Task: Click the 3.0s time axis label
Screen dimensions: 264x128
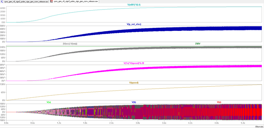Action: click(138, 123)
